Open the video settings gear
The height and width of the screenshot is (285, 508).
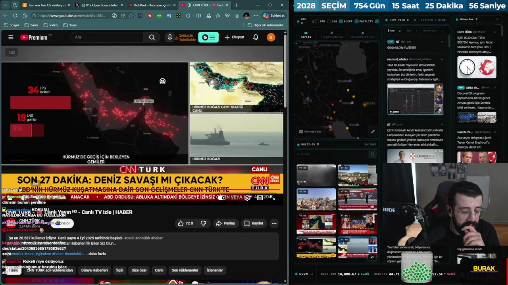click(247, 198)
